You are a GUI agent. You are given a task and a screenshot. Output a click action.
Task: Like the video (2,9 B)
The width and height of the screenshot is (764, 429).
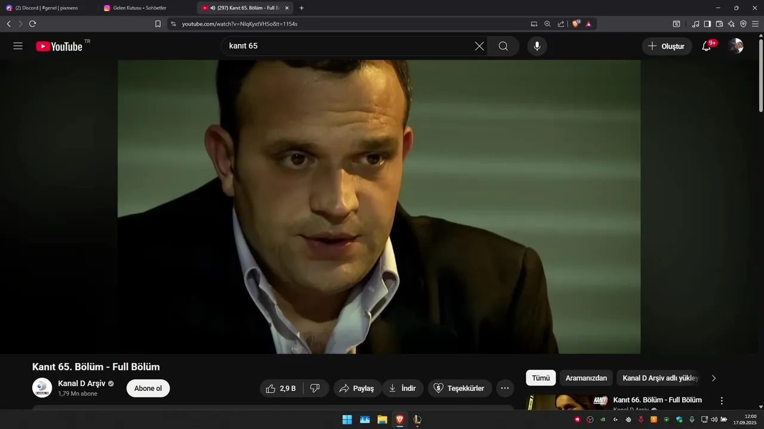tap(281, 388)
